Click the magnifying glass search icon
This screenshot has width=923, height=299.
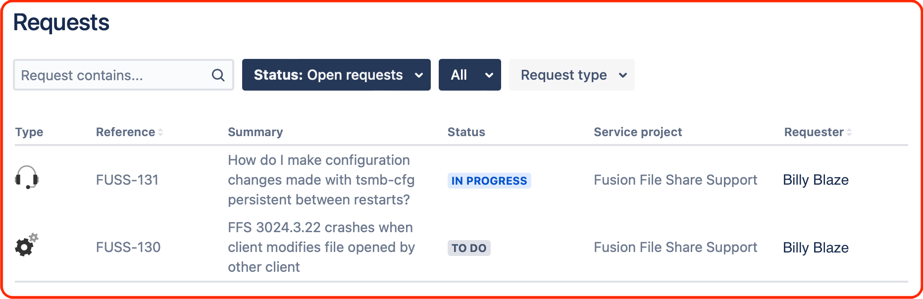click(218, 75)
